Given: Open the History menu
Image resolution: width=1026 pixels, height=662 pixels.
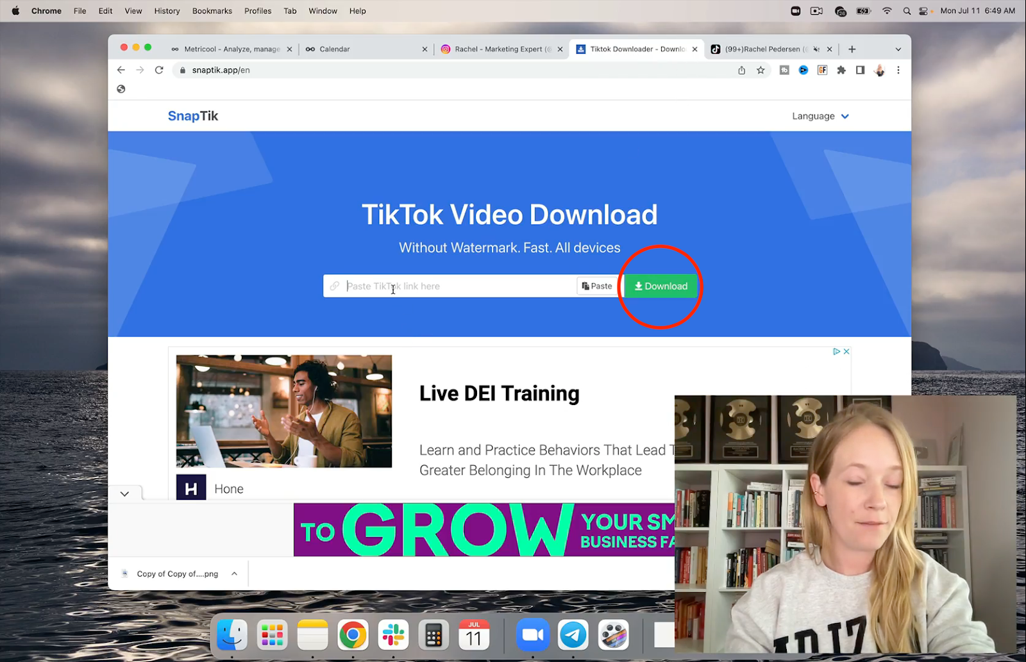Looking at the screenshot, I should [x=167, y=11].
